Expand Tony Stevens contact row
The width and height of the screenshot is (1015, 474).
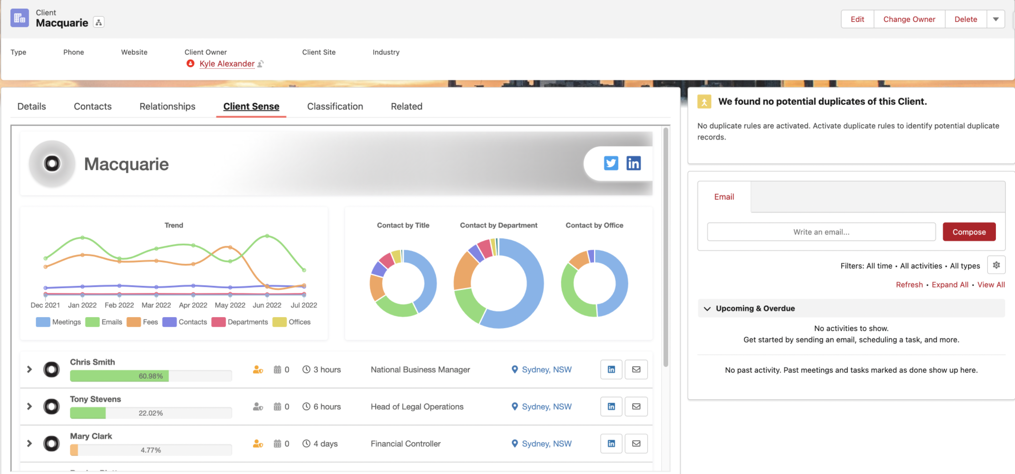pyautogui.click(x=30, y=406)
